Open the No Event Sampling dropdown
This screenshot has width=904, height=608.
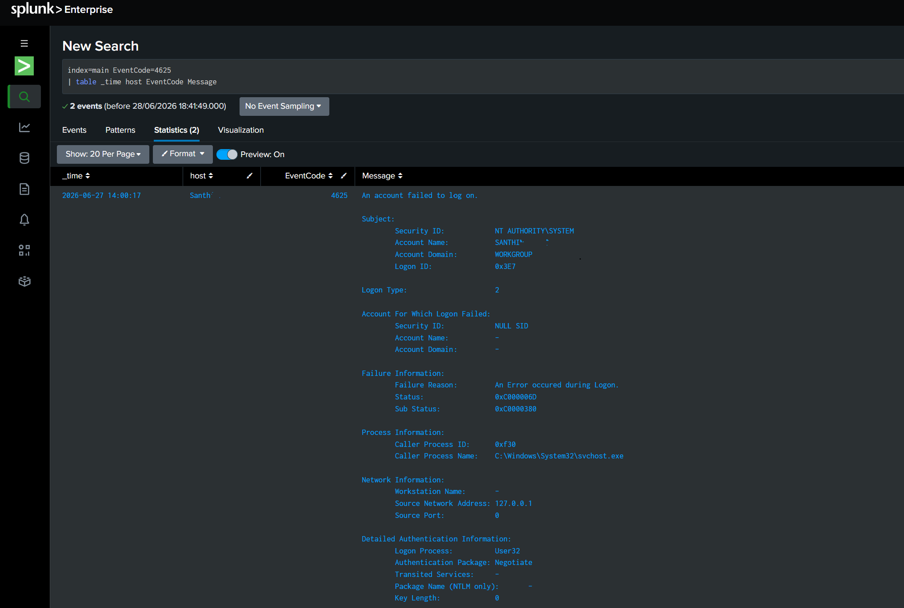(x=284, y=107)
